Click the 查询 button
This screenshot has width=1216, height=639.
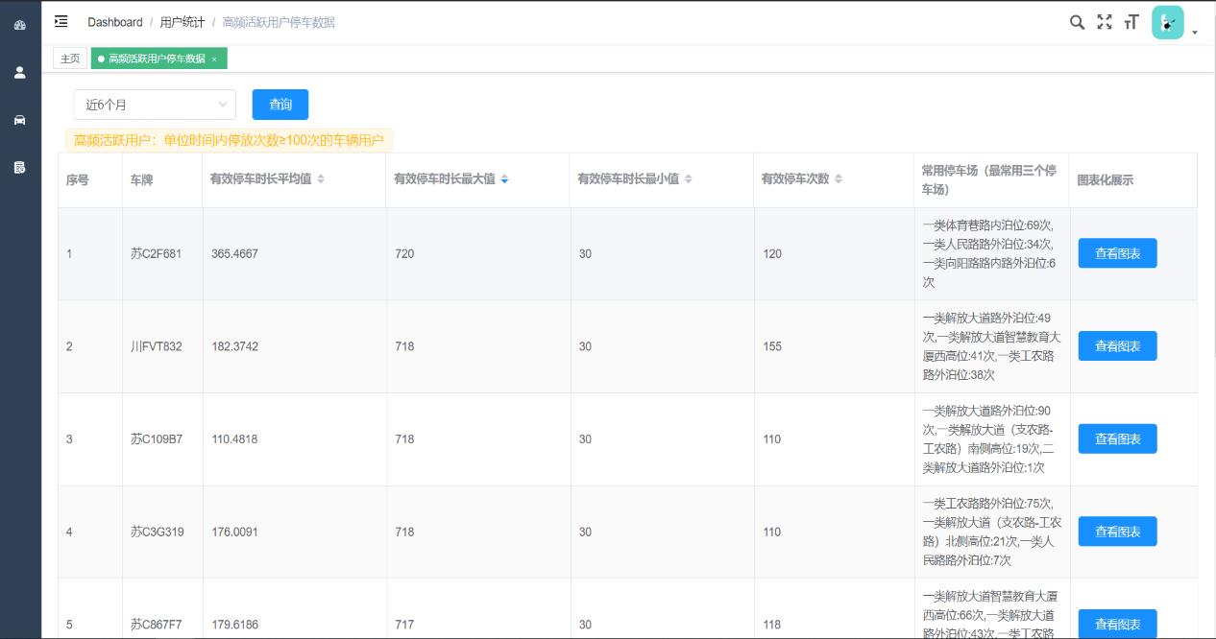280,105
